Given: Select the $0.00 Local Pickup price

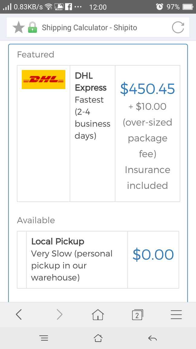Looking at the screenshot, I should point(153,254).
